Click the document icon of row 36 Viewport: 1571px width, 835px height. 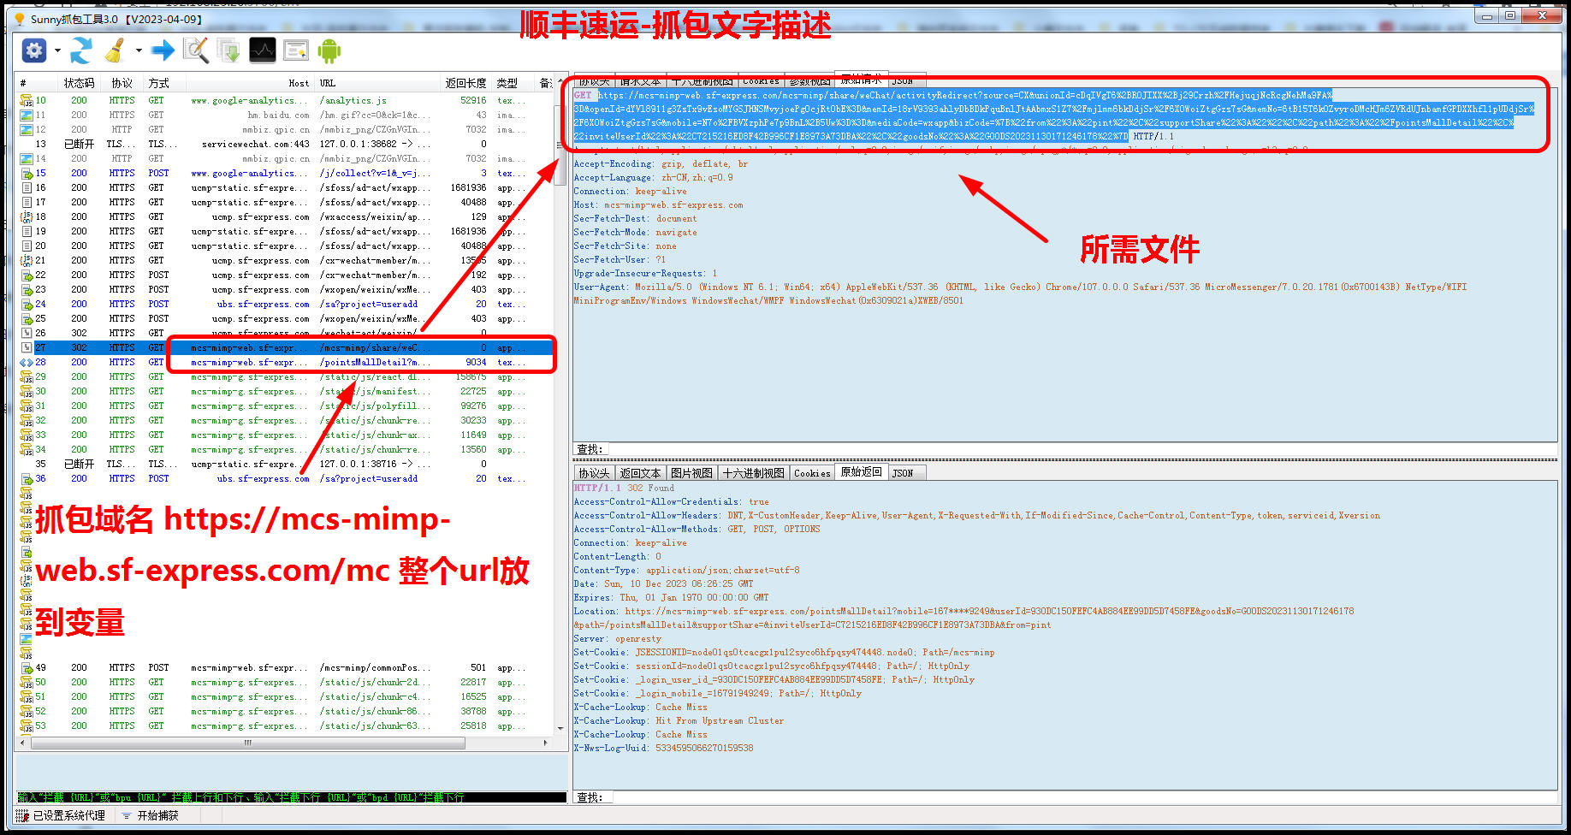pyautogui.click(x=26, y=478)
